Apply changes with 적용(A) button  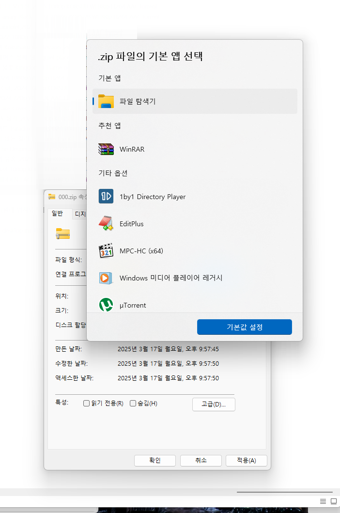click(x=247, y=460)
